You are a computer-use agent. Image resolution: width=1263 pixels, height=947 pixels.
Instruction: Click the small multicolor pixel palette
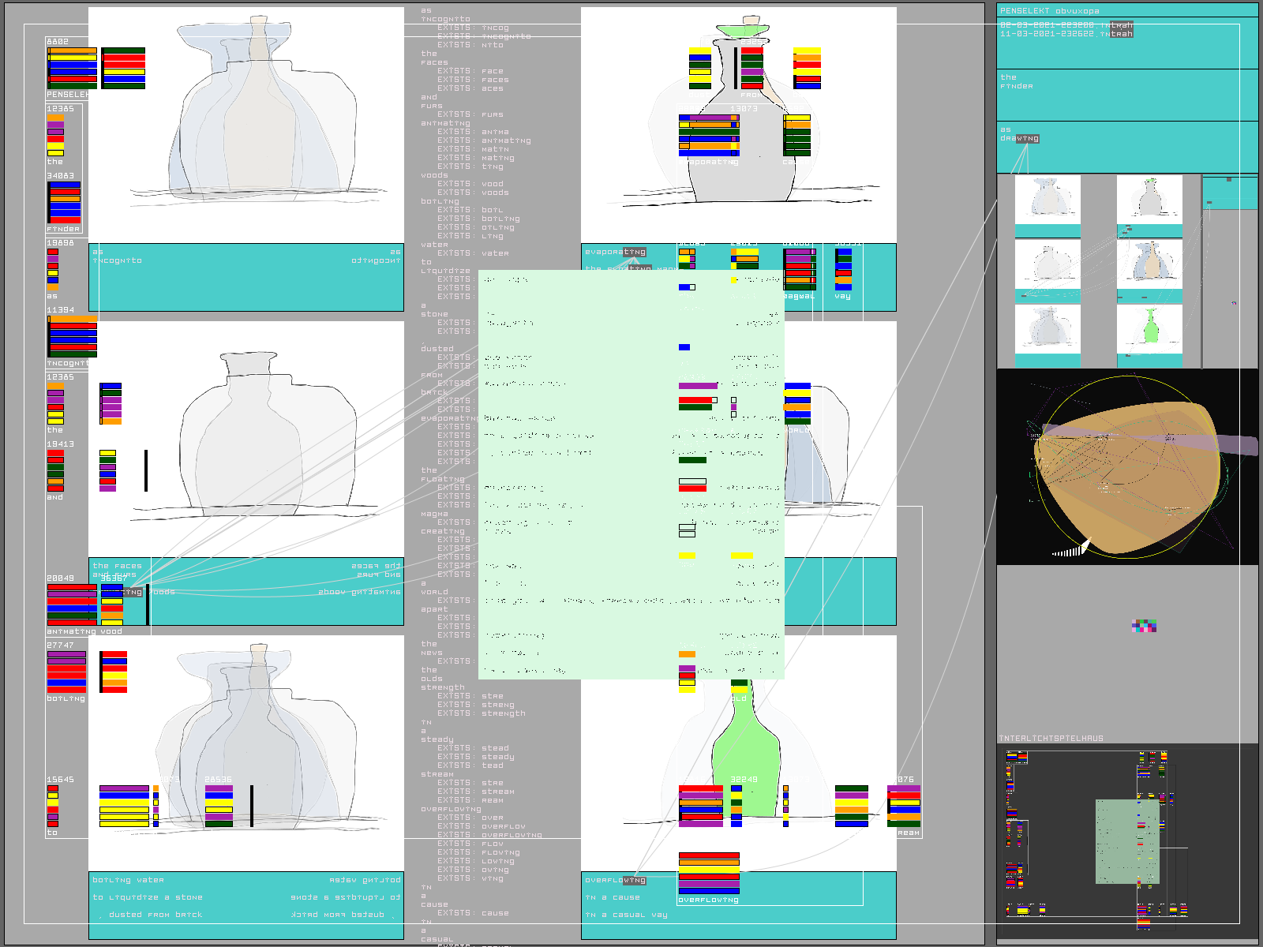tap(1144, 627)
